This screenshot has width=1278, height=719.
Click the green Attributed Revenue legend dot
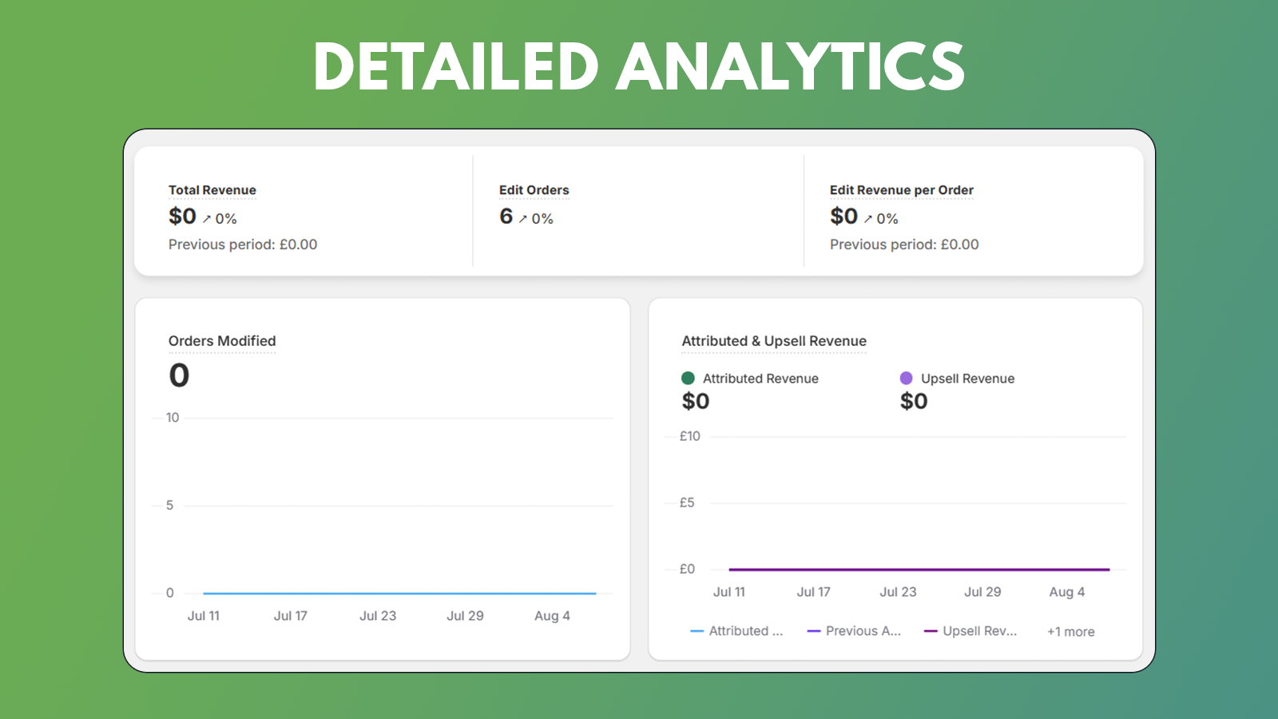coord(687,378)
